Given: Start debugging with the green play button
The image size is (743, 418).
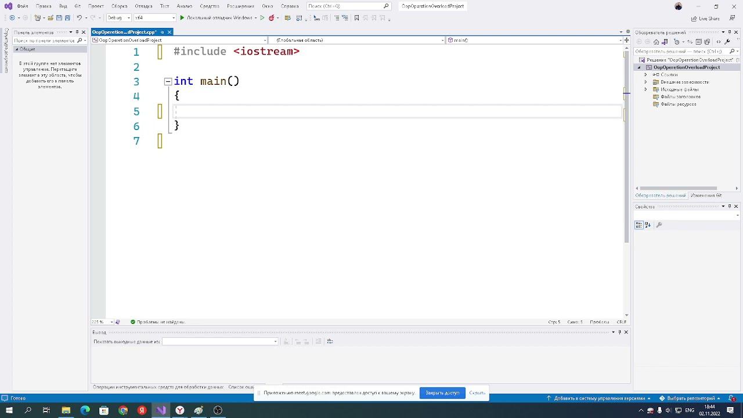Looking at the screenshot, I should (182, 18).
